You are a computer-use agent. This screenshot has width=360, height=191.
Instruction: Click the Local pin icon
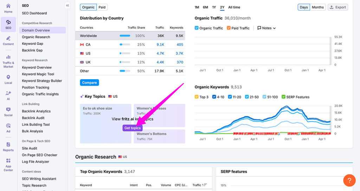(8, 79)
